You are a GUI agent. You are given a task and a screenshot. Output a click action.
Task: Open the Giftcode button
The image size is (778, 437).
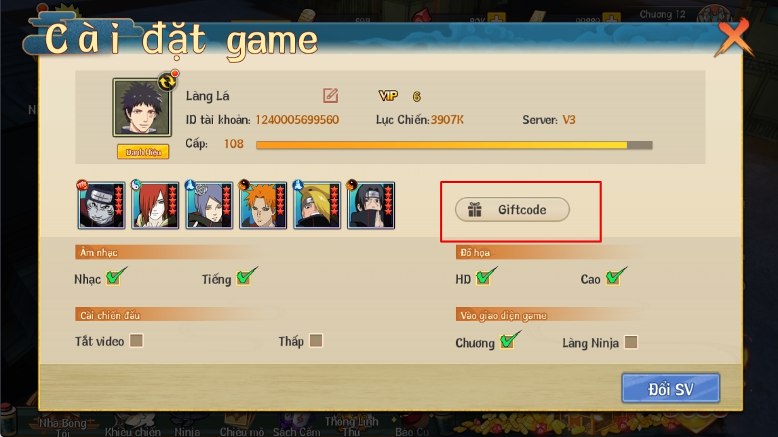512,209
